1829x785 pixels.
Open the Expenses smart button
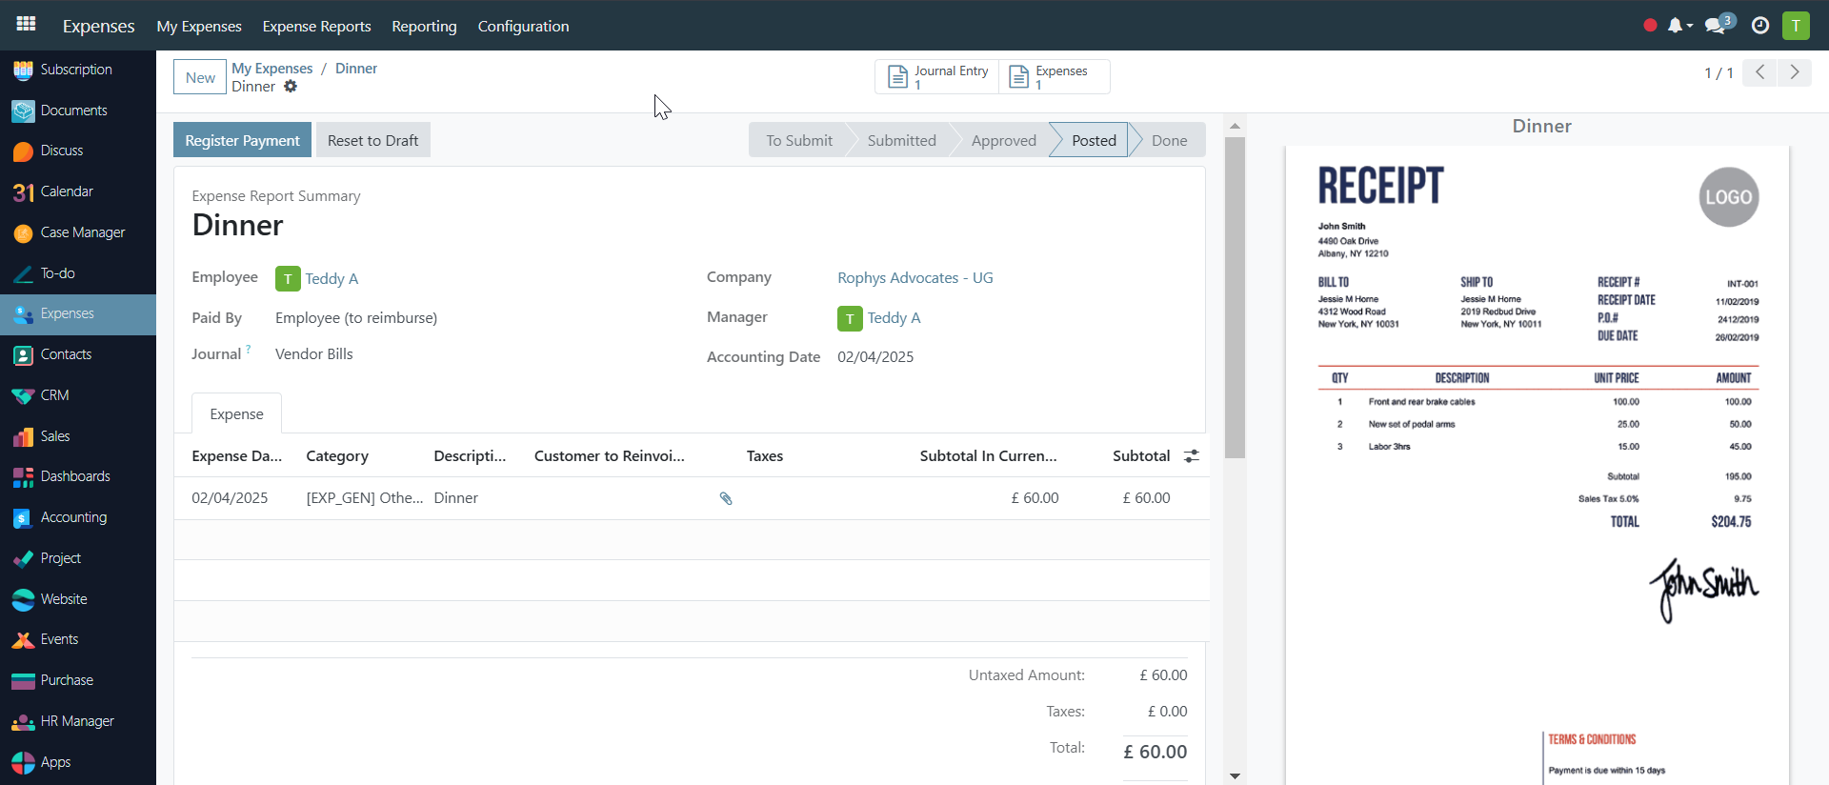pos(1055,77)
